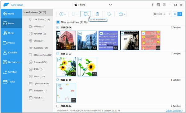
Task: Open the hamburger menu icon
Action: click(164, 5)
